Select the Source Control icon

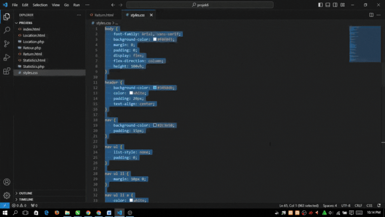pyautogui.click(x=7, y=44)
